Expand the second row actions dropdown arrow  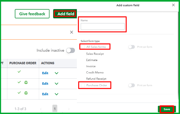pyautogui.click(x=56, y=83)
